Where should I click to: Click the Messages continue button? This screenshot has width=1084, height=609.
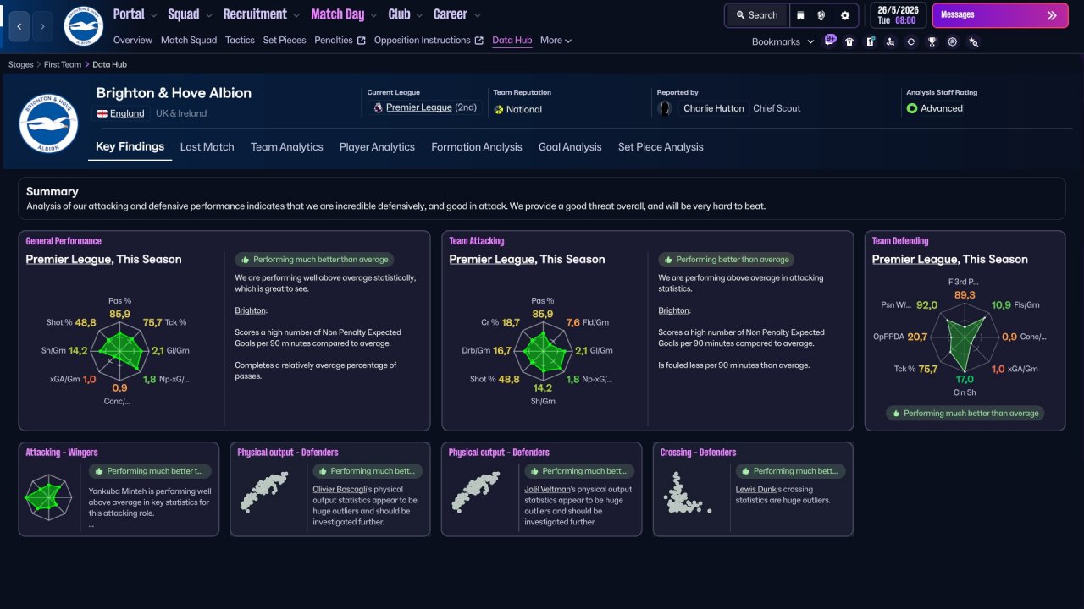click(x=1001, y=15)
